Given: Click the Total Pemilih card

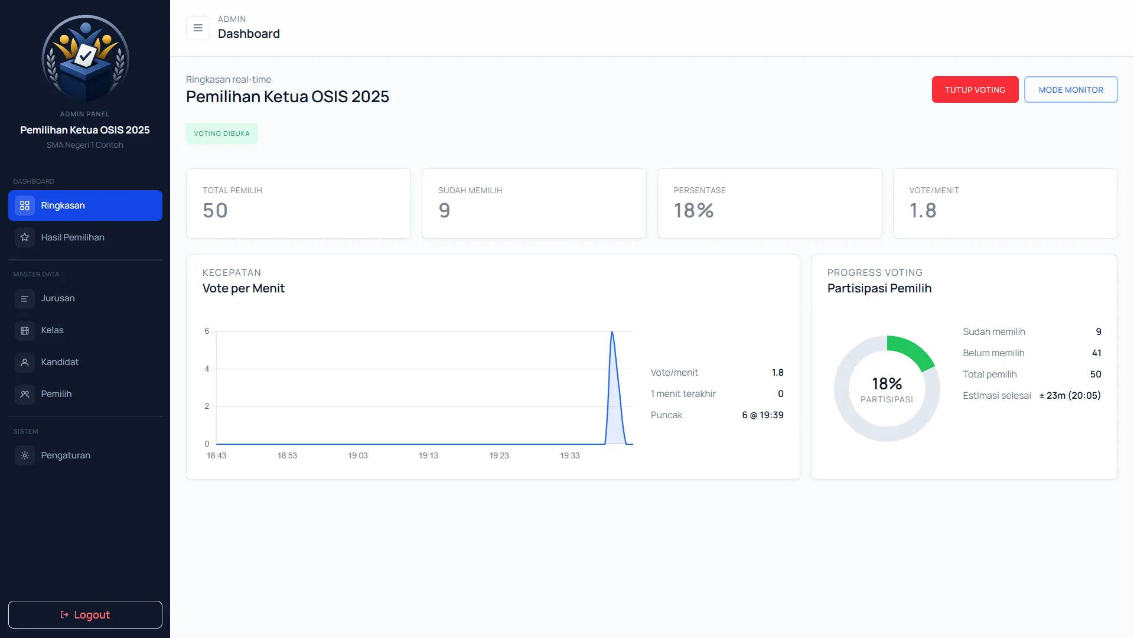Looking at the screenshot, I should point(298,204).
